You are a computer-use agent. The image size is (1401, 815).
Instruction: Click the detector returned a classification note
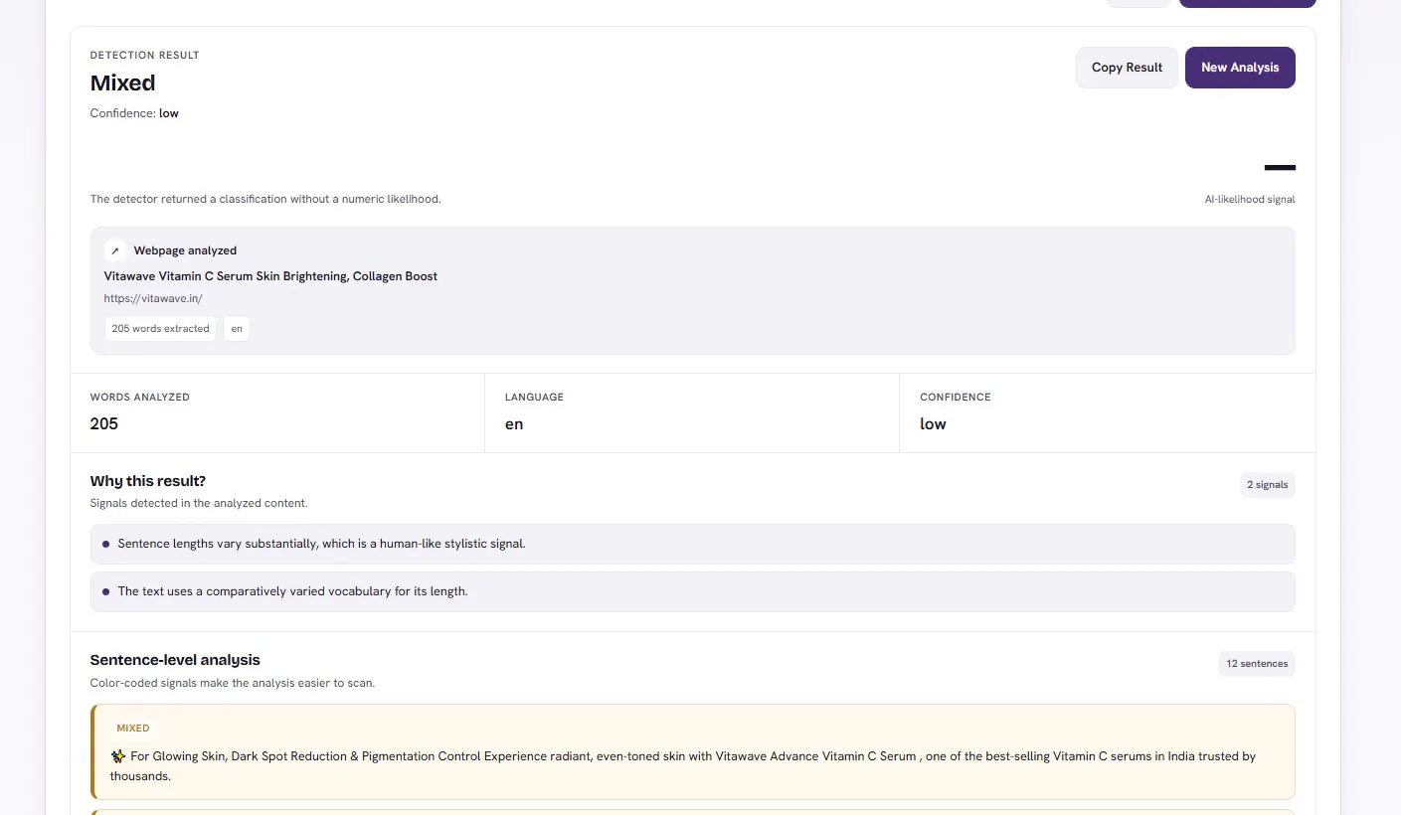(265, 200)
